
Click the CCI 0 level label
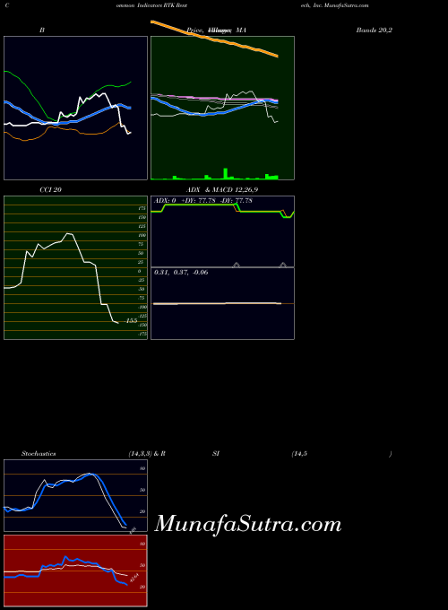coord(140,271)
